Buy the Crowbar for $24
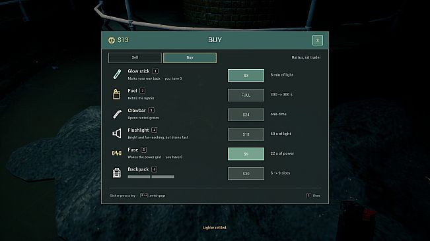 click(x=246, y=115)
